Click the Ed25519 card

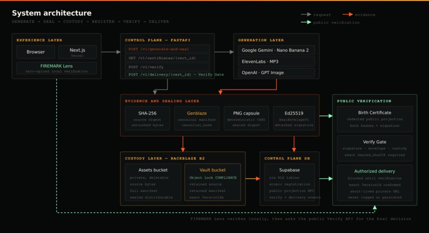coord(294,118)
